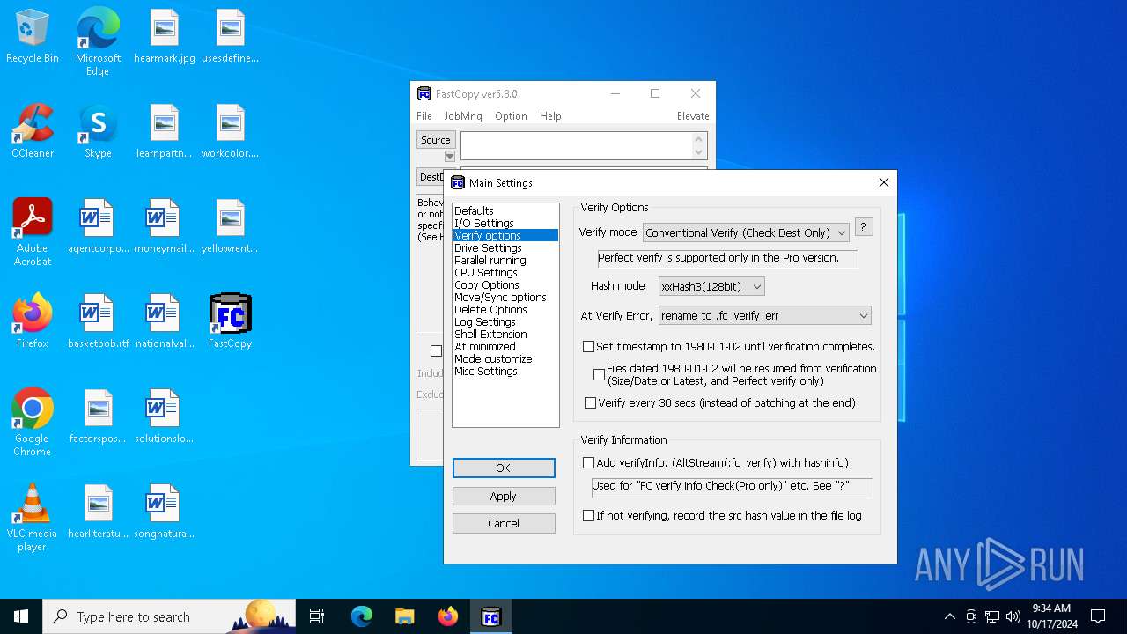This screenshot has width=1127, height=634.
Task: Open the volume control in system tray
Action: click(x=1013, y=616)
